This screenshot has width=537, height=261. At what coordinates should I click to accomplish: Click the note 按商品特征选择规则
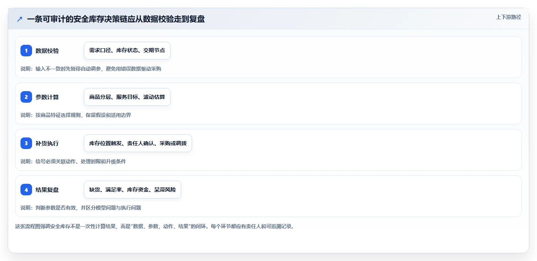click(58, 115)
